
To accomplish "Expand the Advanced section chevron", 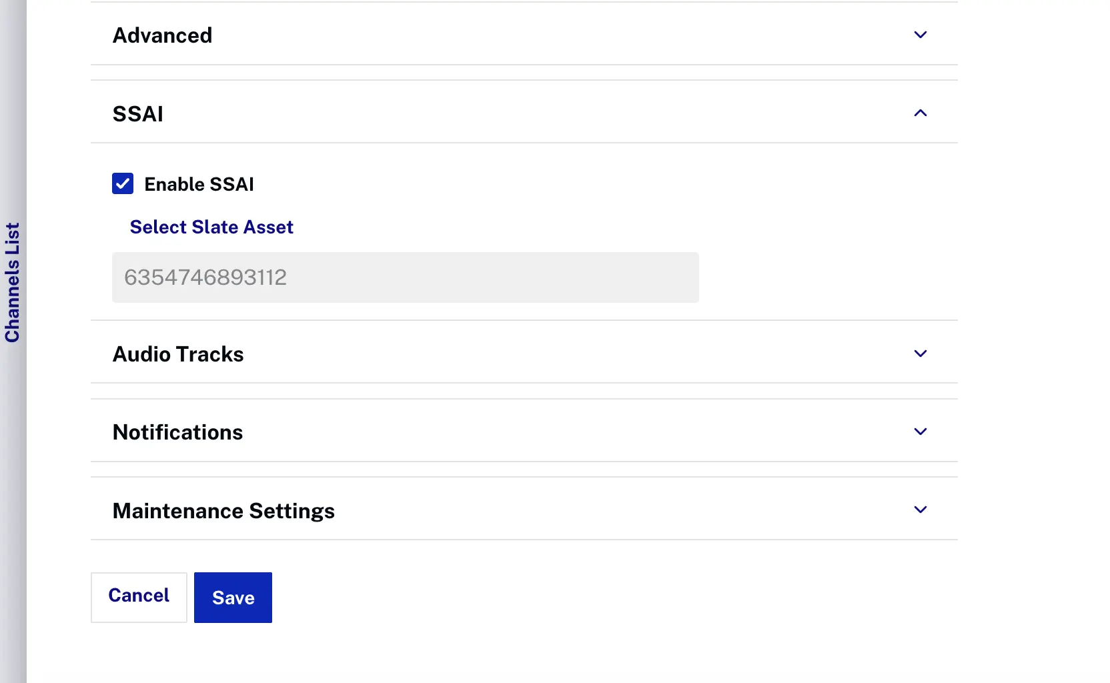I will click(x=920, y=35).
